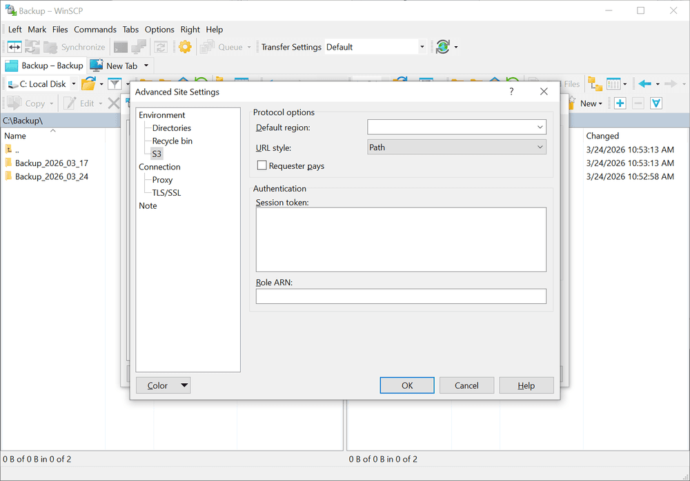Select Environment in the settings tree
Screen dimensions: 690x481
click(x=162, y=115)
